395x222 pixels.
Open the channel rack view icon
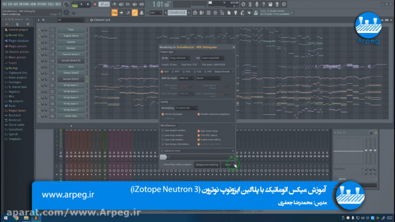coord(208,13)
